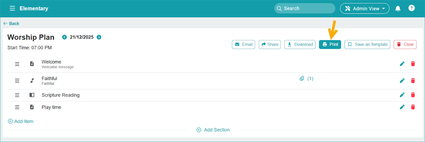This screenshot has width=425, height=142.
Task: Email the worship plan
Action: click(x=243, y=44)
